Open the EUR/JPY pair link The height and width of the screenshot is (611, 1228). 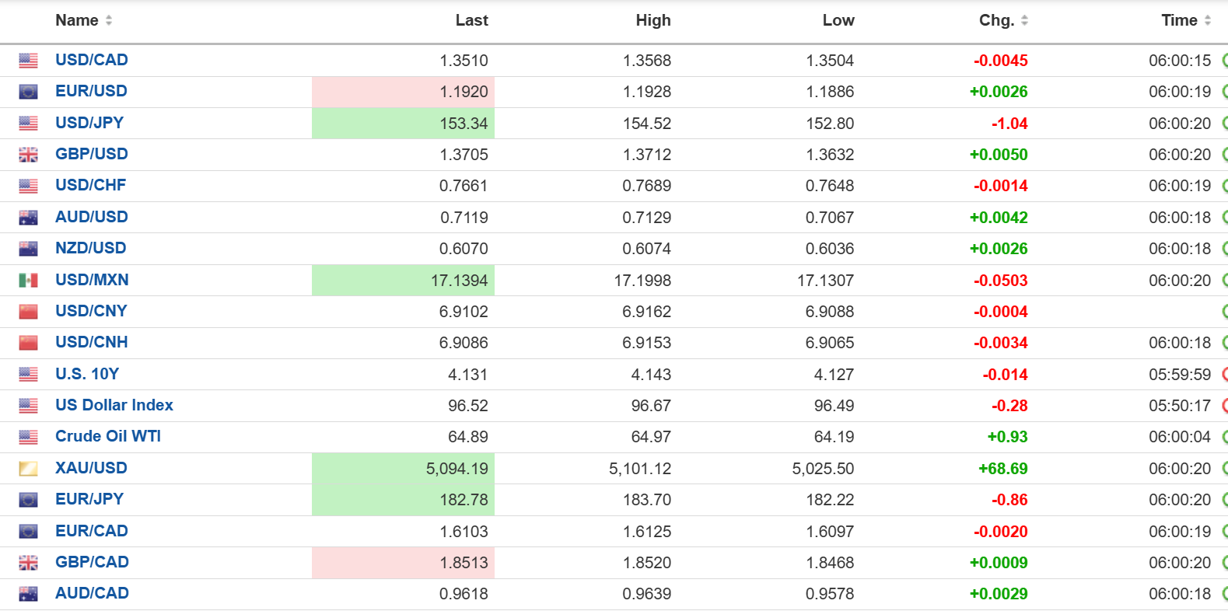coord(89,499)
